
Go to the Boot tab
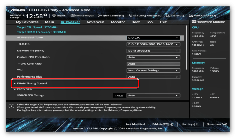coord(136,22)
